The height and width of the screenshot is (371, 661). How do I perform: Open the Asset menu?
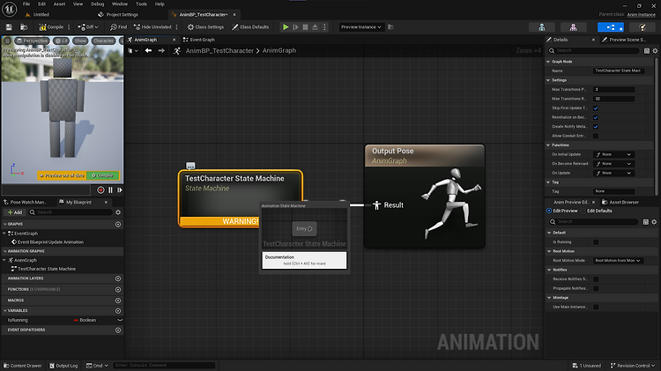59,4
